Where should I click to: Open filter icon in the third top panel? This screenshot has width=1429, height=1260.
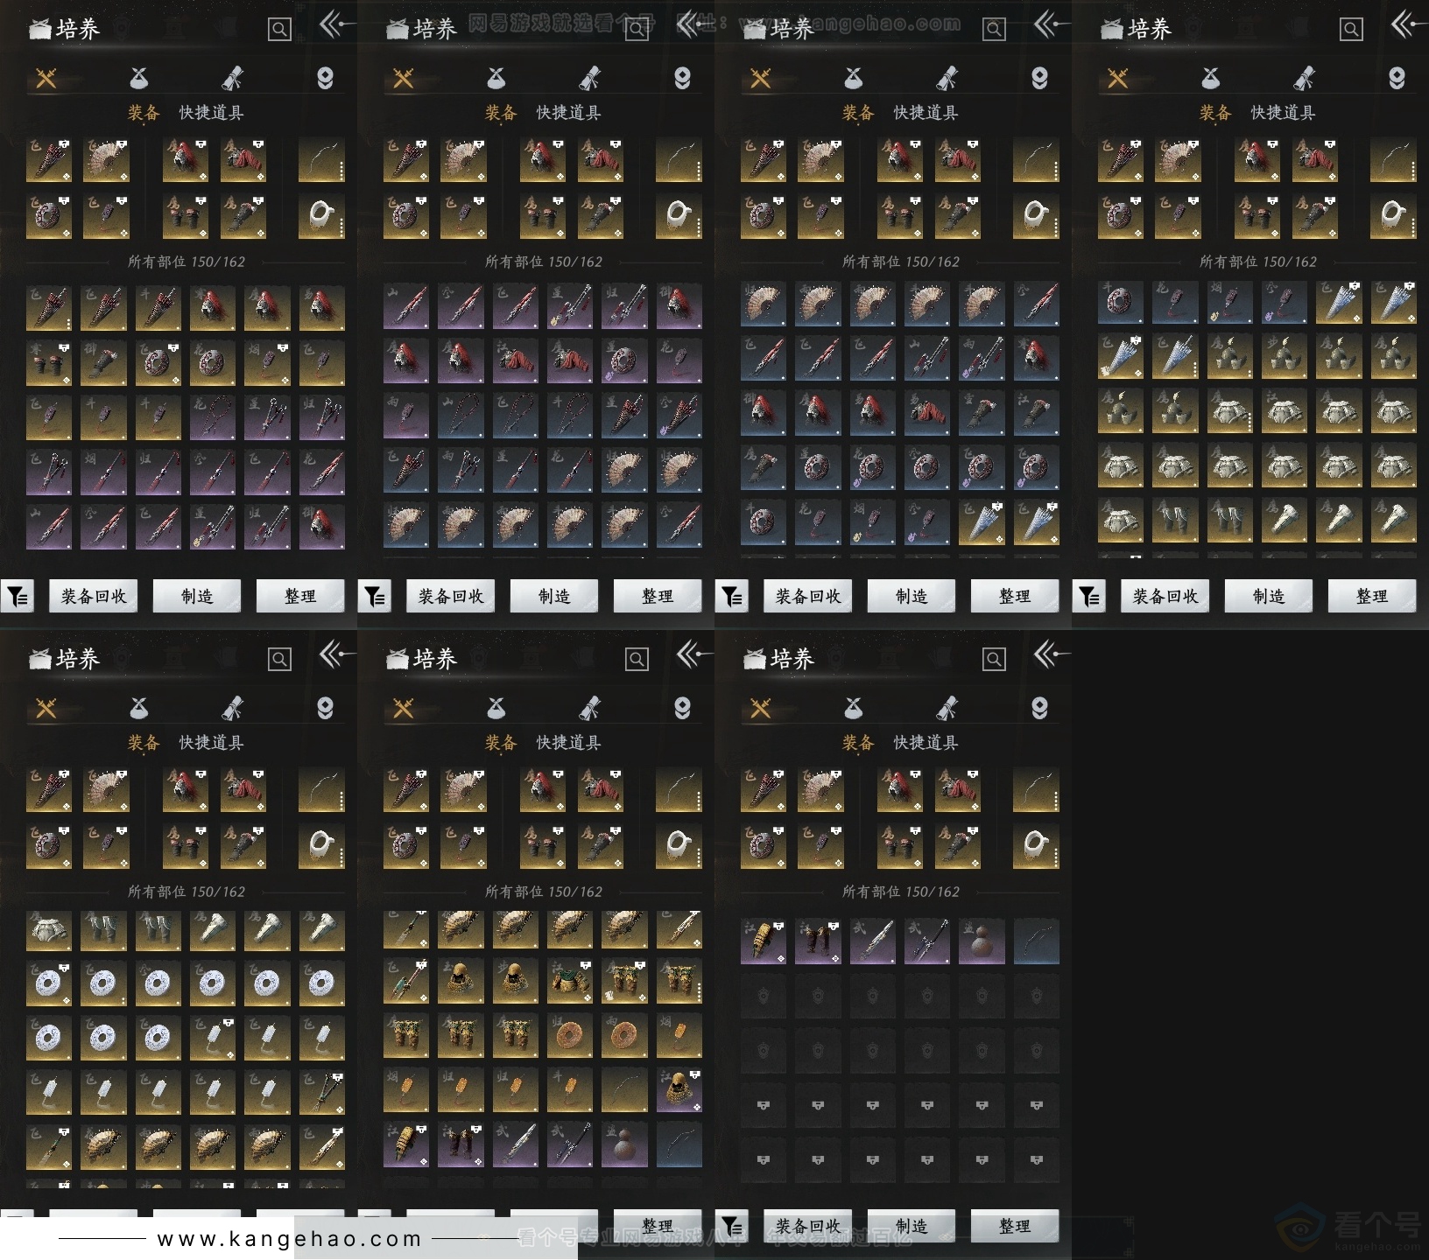pos(731,597)
